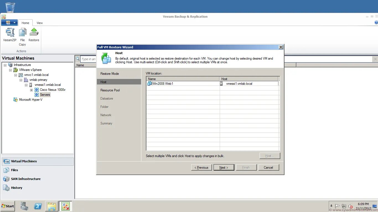Select the Host wizard step
The image size is (378, 212).
pyautogui.click(x=119, y=82)
